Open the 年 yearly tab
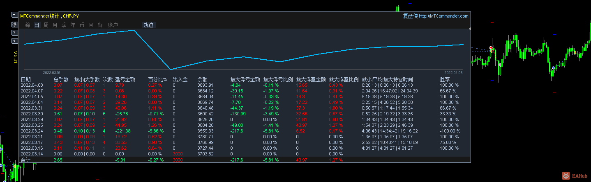The image size is (591, 182). (x=73, y=25)
